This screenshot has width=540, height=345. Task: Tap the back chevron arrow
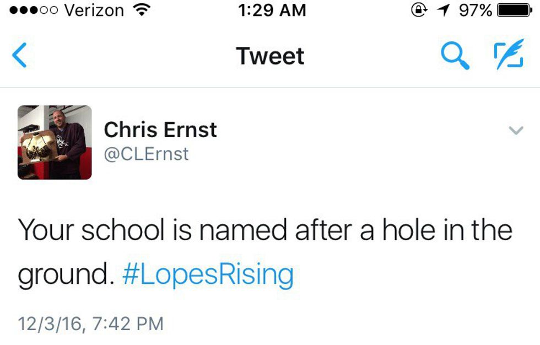point(20,56)
